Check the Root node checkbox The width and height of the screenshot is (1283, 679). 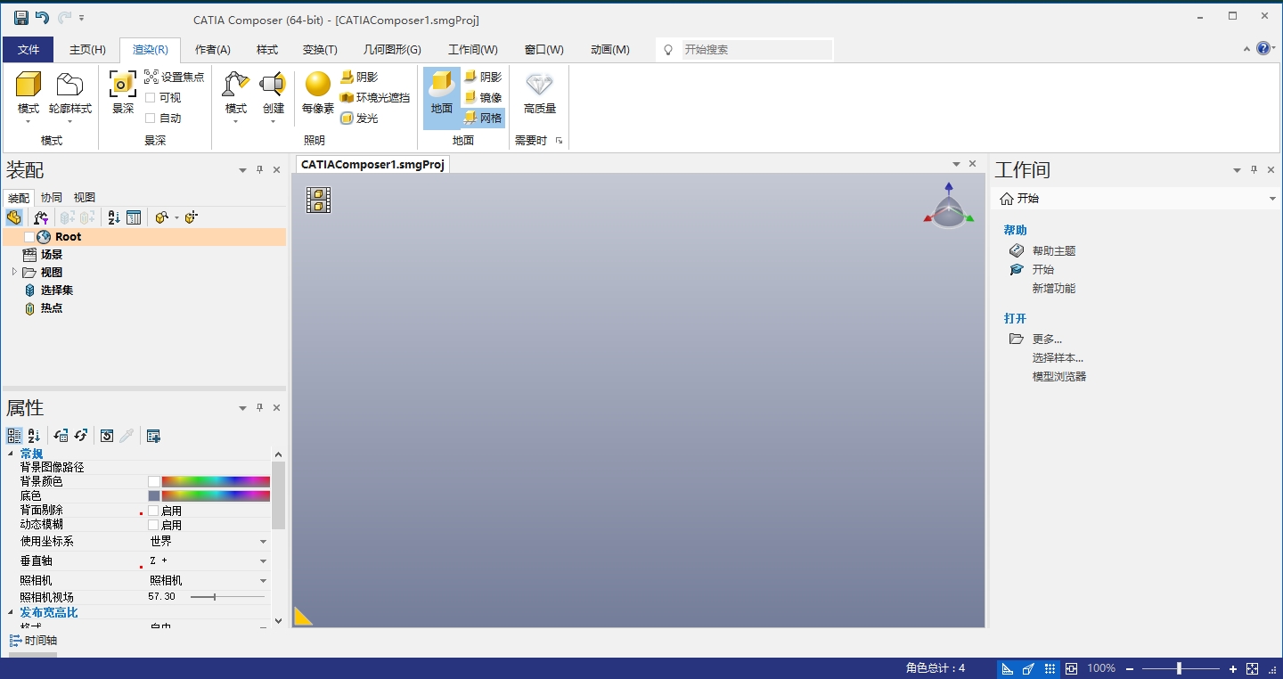[x=28, y=236]
